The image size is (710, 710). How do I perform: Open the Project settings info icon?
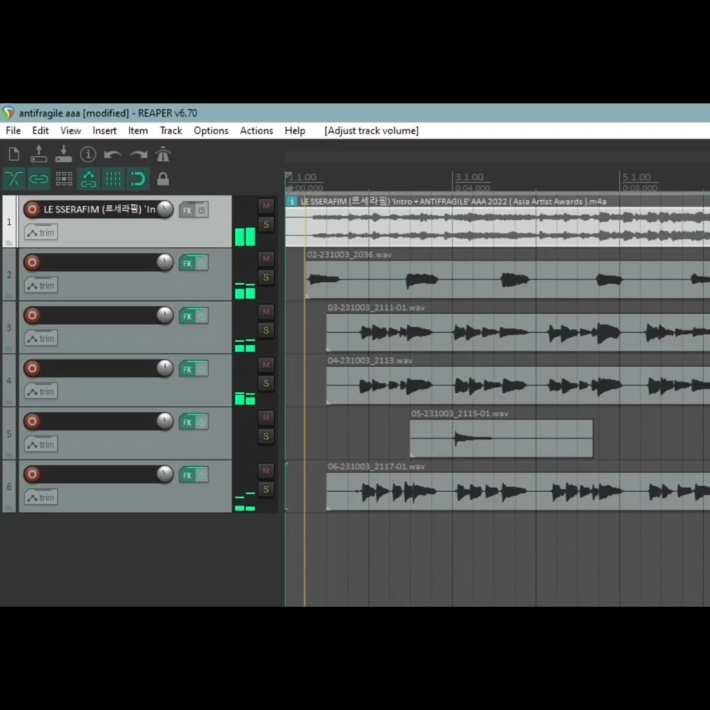pyautogui.click(x=88, y=154)
